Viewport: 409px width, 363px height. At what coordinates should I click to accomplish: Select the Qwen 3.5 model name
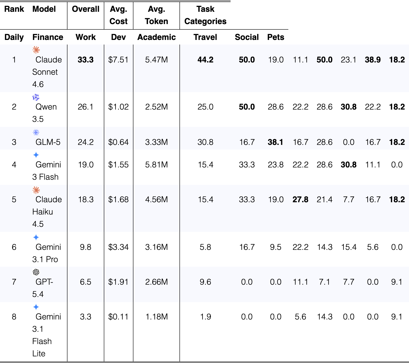(x=44, y=113)
